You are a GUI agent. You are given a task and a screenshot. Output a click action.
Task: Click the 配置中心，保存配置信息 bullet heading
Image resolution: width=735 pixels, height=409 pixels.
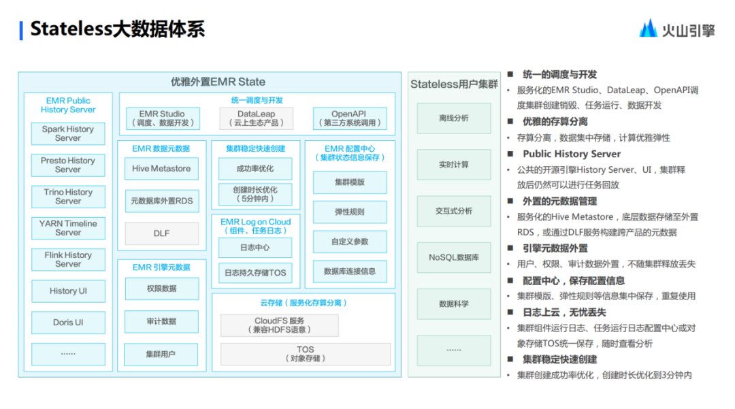[x=574, y=281]
